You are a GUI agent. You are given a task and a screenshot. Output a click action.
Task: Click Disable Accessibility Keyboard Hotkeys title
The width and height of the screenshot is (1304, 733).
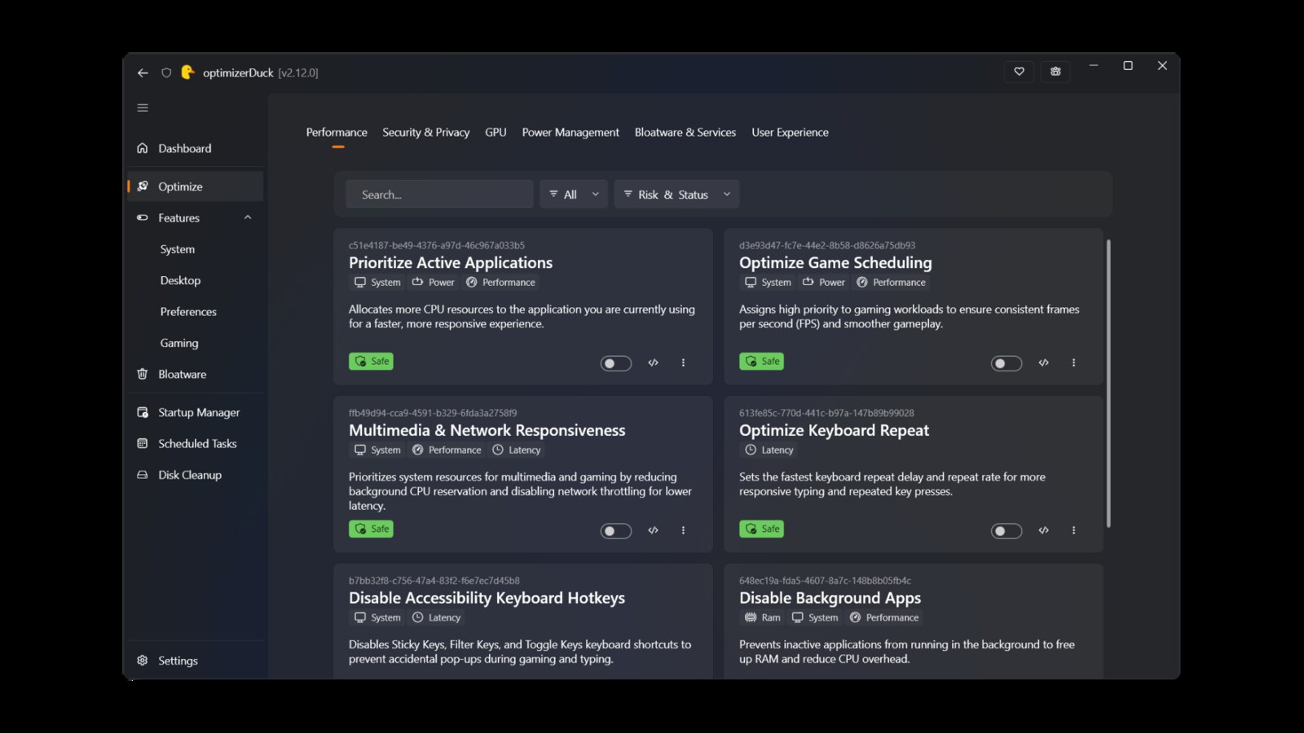pyautogui.click(x=487, y=598)
